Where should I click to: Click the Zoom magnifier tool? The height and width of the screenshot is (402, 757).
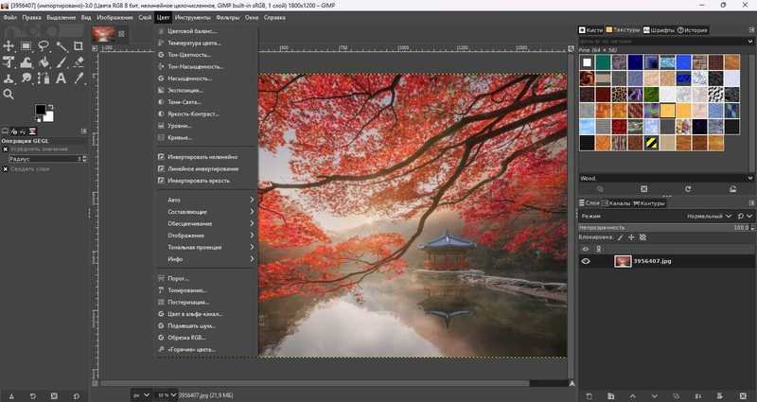9,95
